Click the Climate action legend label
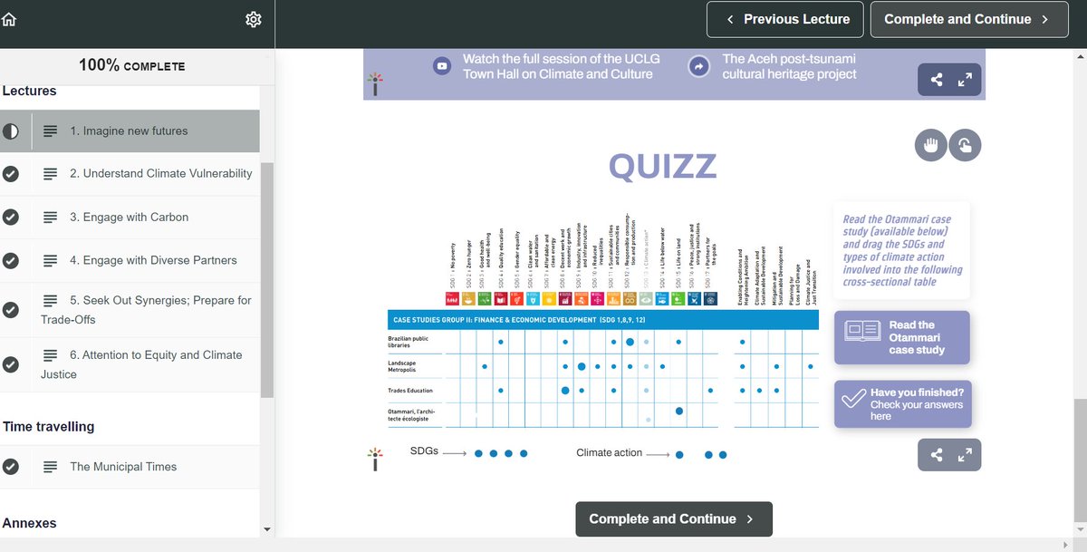This screenshot has height=552, width=1087. pyautogui.click(x=609, y=452)
